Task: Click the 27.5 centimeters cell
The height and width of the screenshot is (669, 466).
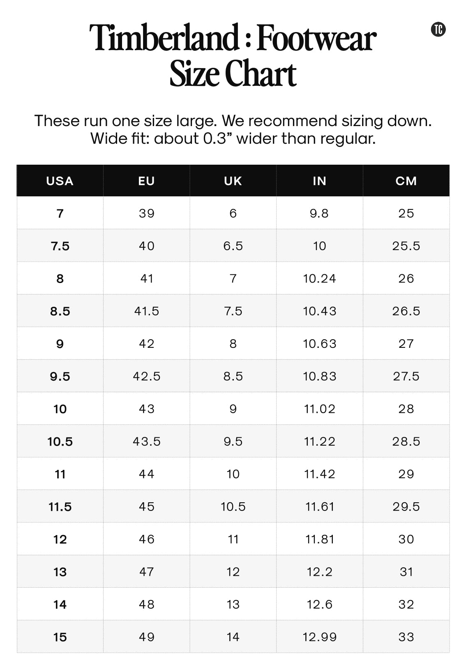Action: click(406, 376)
